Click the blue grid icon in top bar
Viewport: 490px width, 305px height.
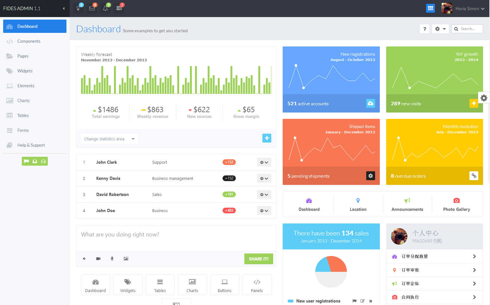pos(430,8)
